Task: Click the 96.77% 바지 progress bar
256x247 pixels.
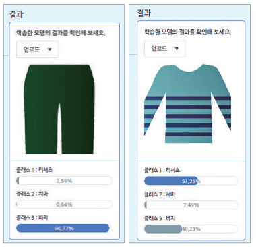Action: [64, 228]
